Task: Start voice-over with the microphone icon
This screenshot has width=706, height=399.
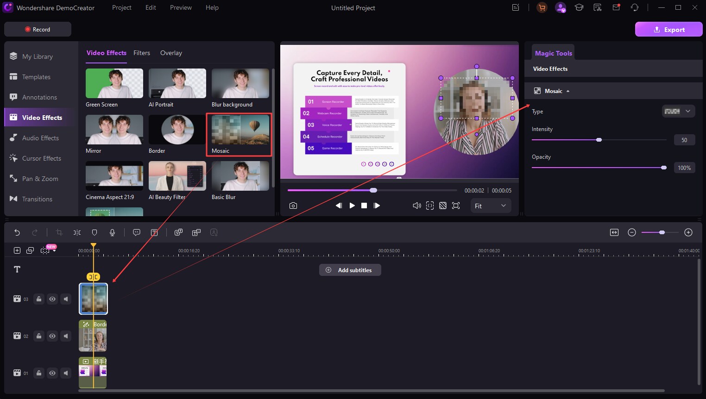Action: (112, 232)
